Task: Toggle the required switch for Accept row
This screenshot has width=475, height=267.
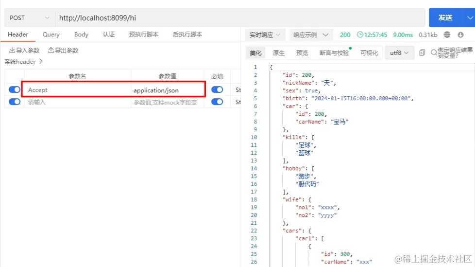Action: click(x=217, y=89)
